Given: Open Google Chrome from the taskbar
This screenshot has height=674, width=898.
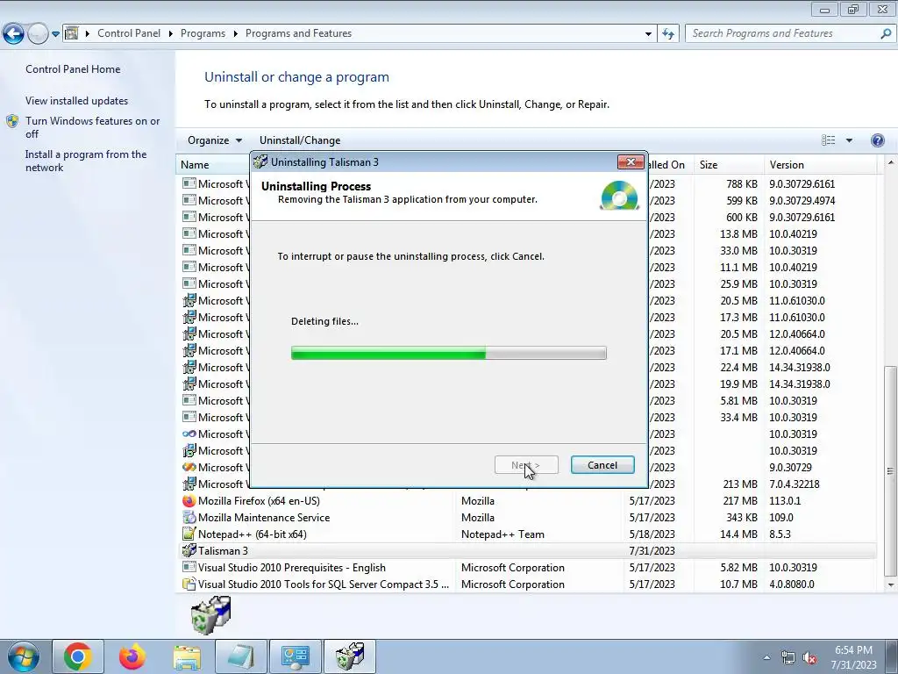Looking at the screenshot, I should tap(78, 656).
